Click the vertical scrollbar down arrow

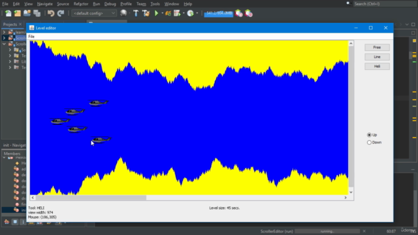(351, 192)
